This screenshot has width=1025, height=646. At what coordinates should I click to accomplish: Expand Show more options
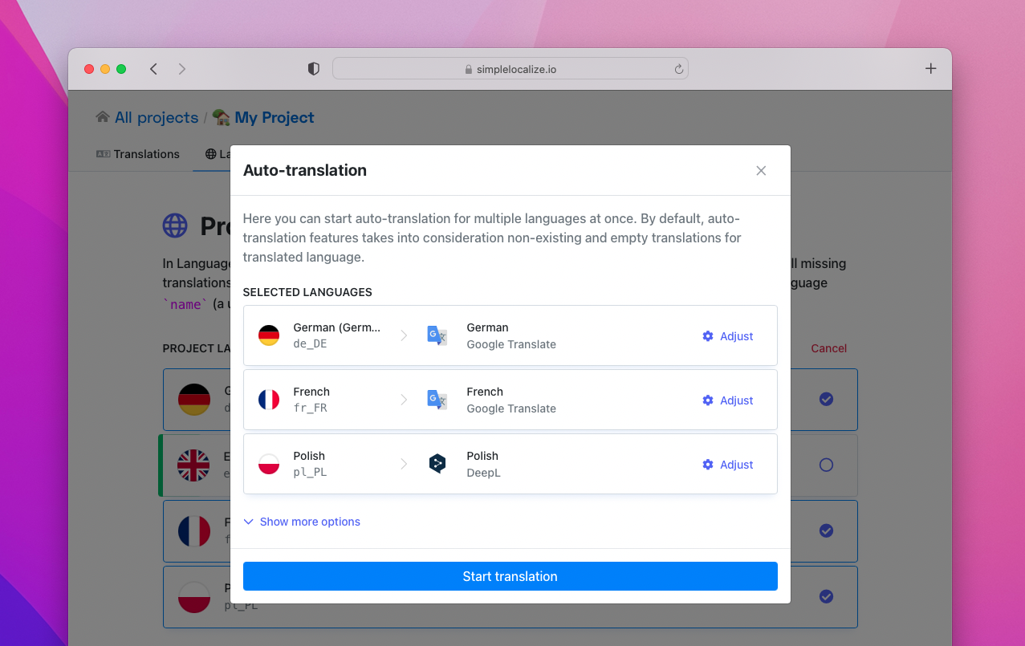pyautogui.click(x=302, y=522)
